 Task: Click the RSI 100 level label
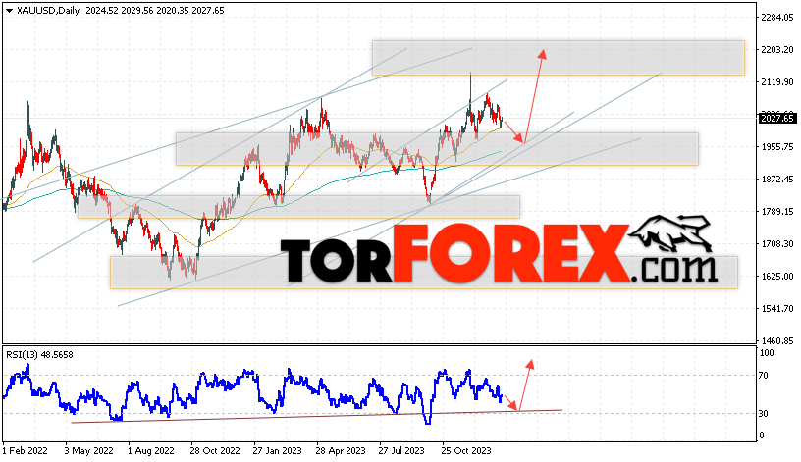pyautogui.click(x=767, y=353)
